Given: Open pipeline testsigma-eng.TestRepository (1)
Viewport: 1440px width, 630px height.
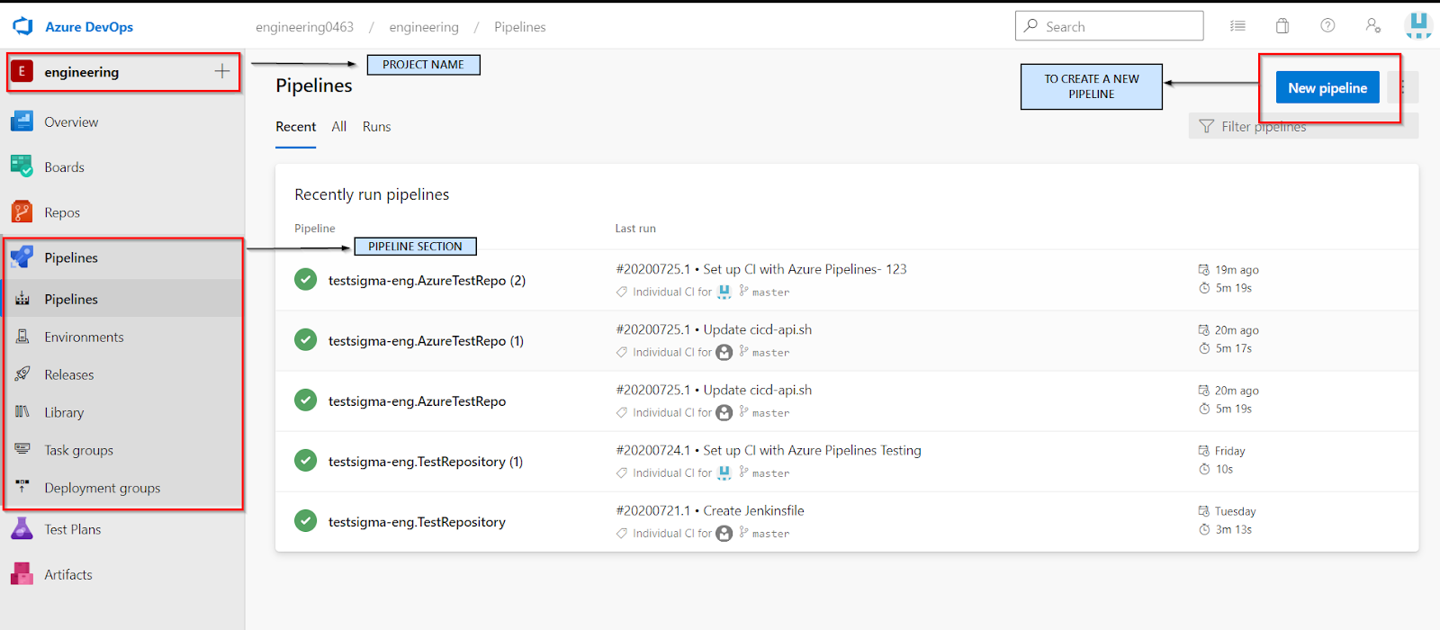Looking at the screenshot, I should pyautogui.click(x=425, y=462).
